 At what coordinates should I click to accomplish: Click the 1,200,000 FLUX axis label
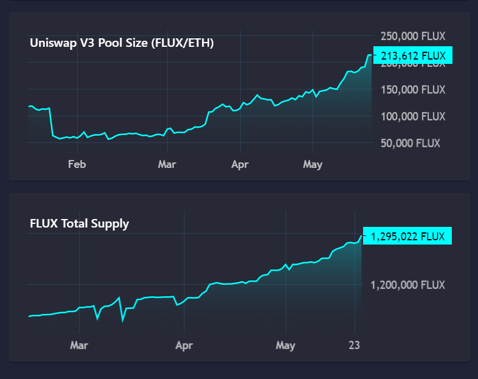pos(407,285)
